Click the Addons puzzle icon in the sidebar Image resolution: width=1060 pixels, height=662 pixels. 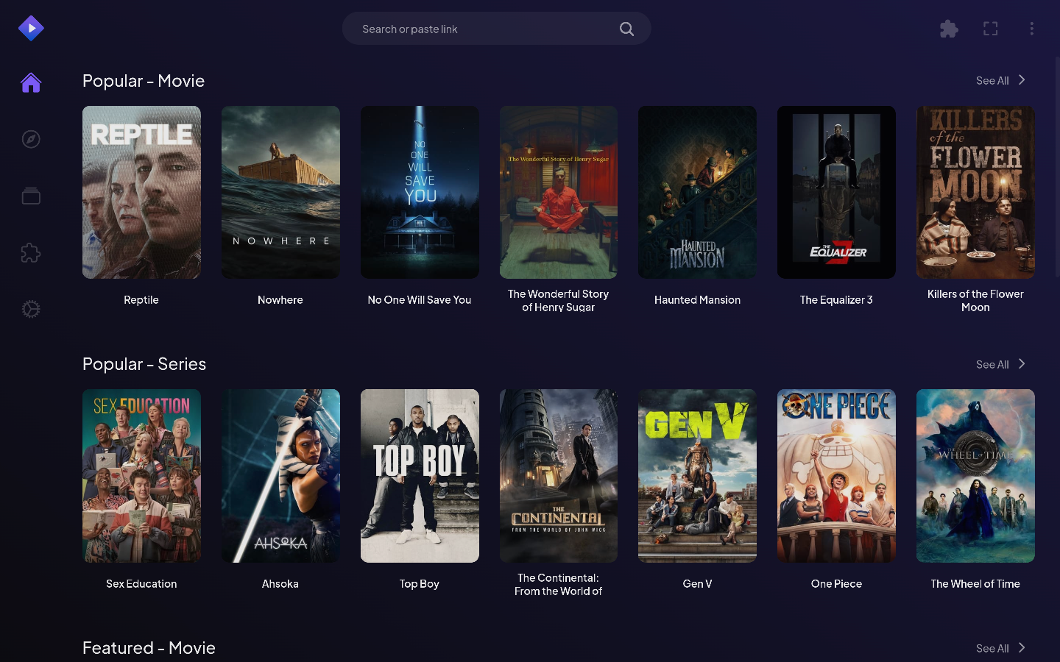click(31, 253)
